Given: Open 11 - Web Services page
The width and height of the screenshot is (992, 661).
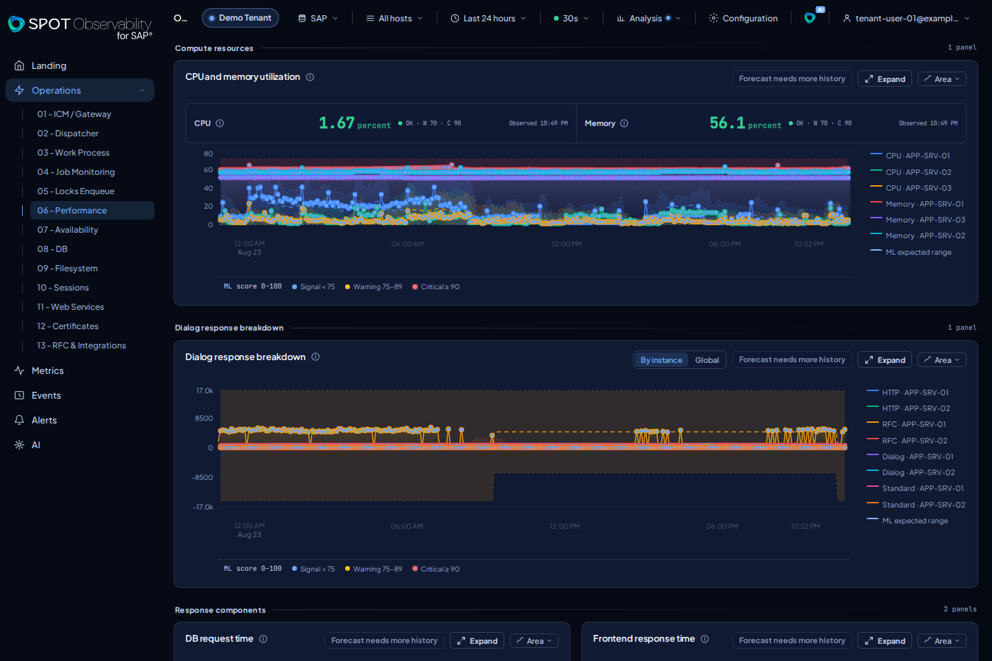Looking at the screenshot, I should 70,307.
